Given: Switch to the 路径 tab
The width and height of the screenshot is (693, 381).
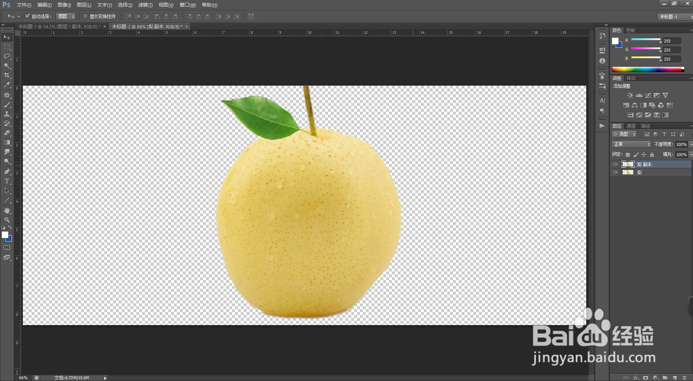Looking at the screenshot, I should [x=645, y=126].
